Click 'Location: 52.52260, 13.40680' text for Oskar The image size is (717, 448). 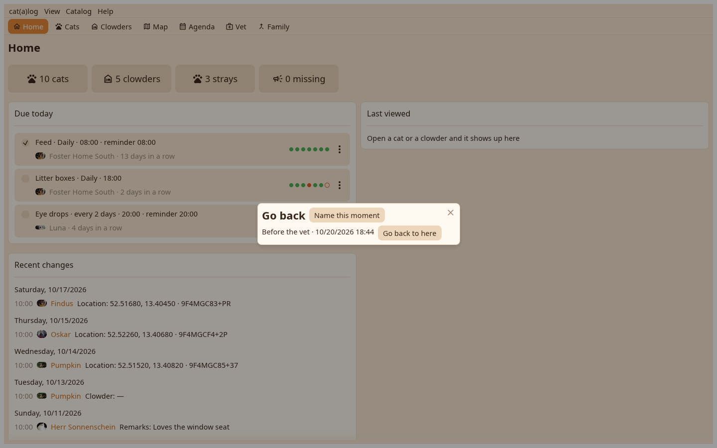(124, 335)
